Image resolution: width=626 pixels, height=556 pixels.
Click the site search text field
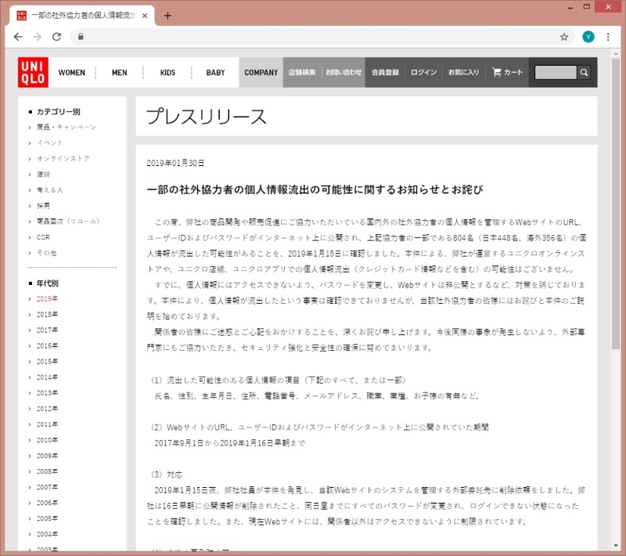tap(555, 73)
